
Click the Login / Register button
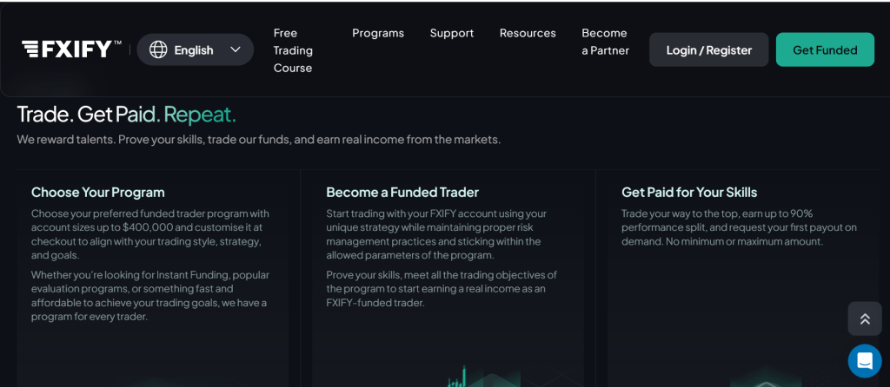pos(709,49)
